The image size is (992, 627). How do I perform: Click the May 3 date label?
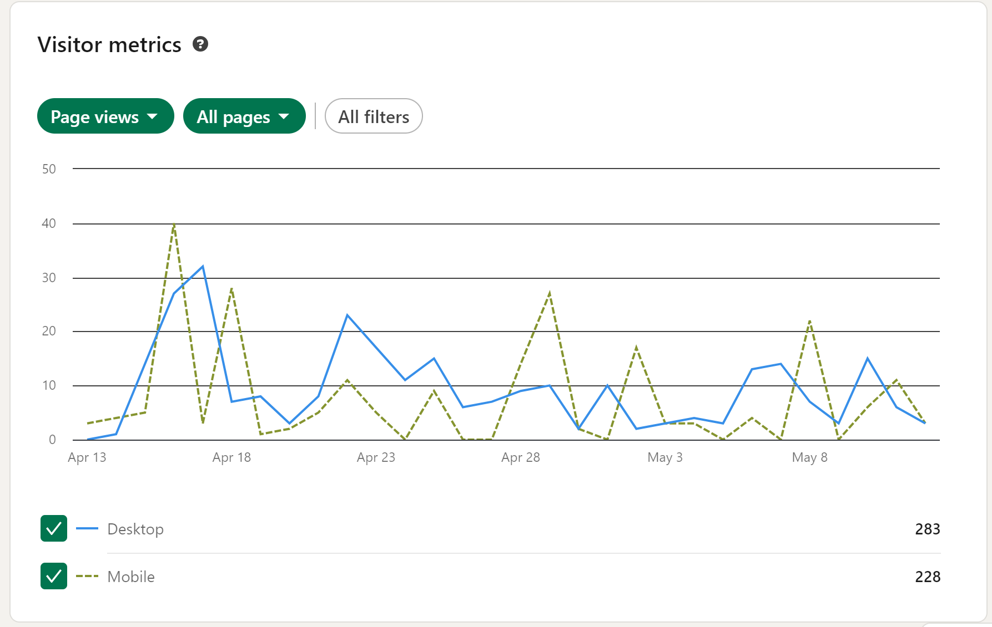(x=664, y=457)
